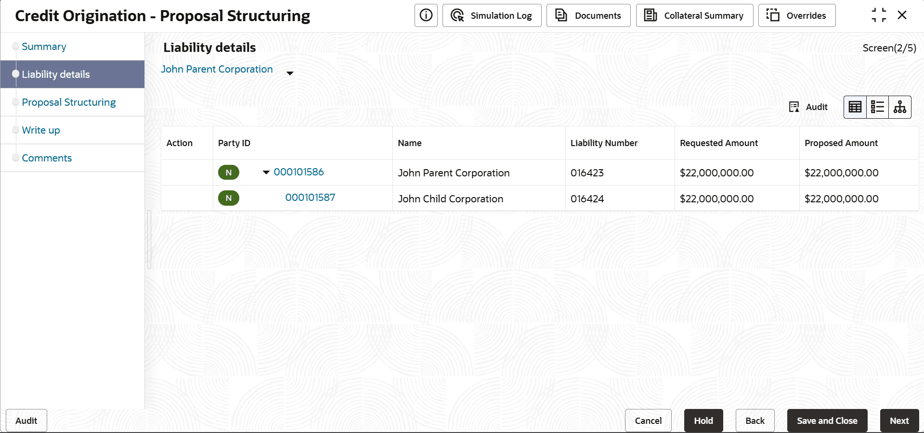Viewport: 924px width, 433px height.
Task: Open the Write up step
Action: (x=41, y=130)
